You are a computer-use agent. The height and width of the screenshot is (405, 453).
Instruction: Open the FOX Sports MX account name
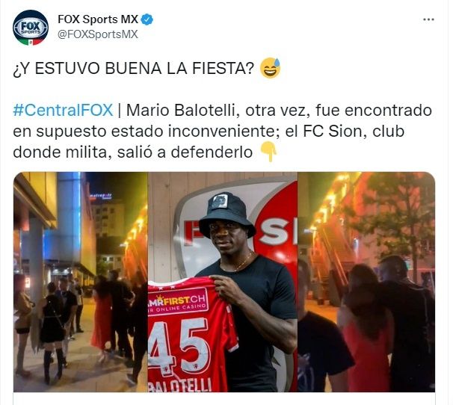pos(98,19)
